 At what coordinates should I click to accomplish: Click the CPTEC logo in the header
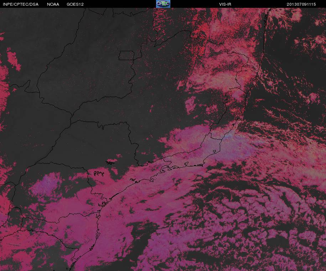pos(163,4)
